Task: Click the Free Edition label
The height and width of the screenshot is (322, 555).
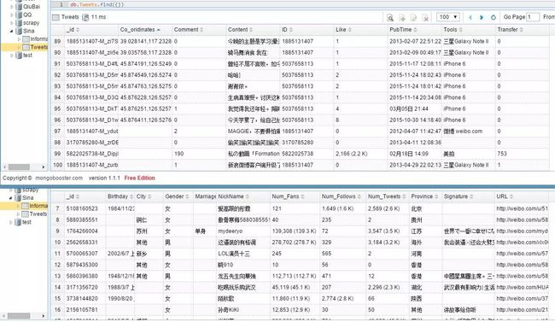Action: tap(139, 178)
